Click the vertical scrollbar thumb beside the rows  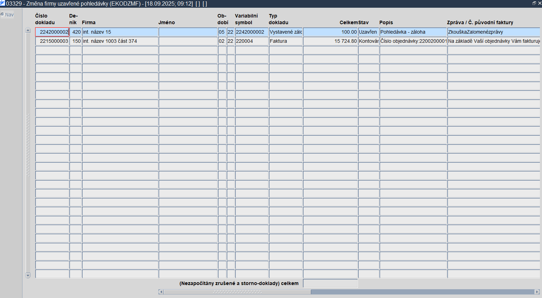click(x=28, y=145)
